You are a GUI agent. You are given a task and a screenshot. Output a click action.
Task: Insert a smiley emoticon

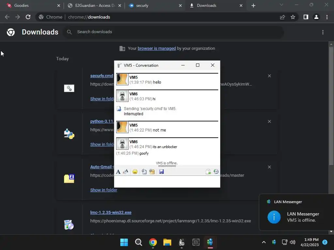coord(135,172)
